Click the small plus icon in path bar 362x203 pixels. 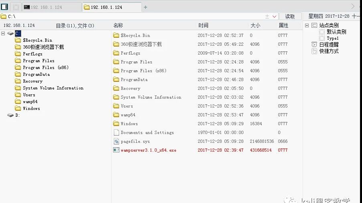[267, 16]
